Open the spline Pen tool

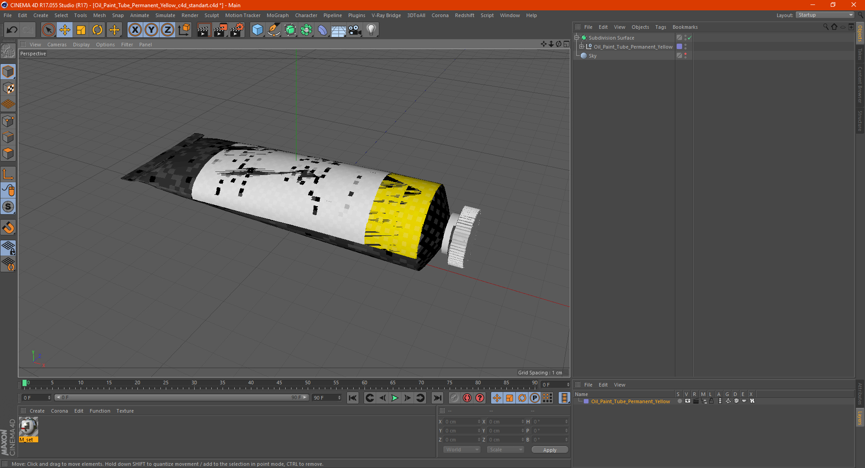[274, 30]
